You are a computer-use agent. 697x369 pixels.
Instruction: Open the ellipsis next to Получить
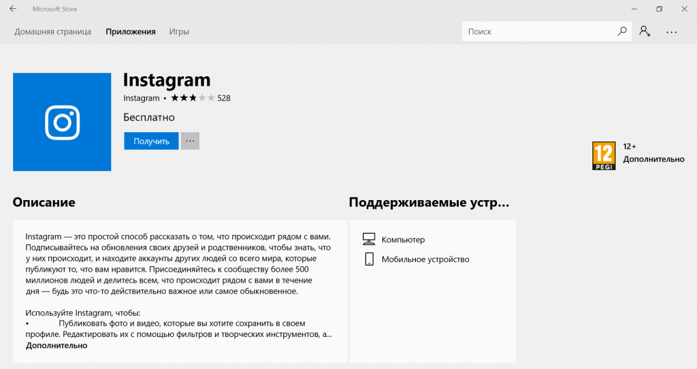click(191, 141)
